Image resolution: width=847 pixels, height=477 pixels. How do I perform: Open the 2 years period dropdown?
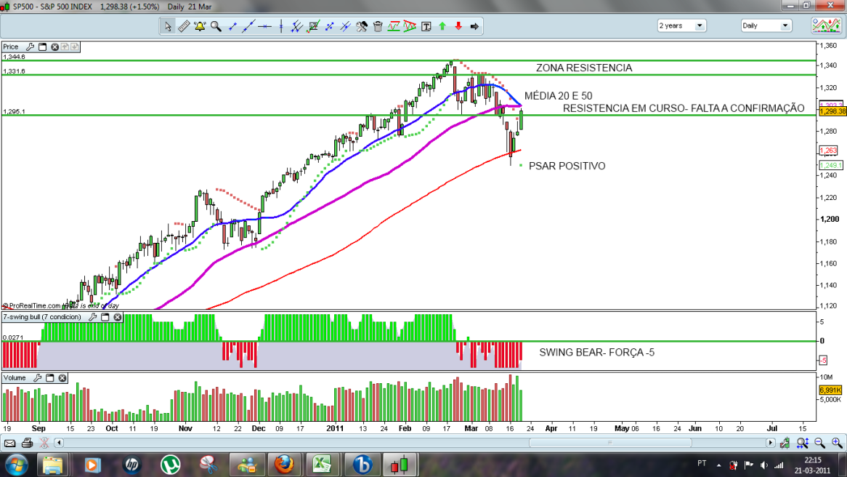[x=681, y=25]
